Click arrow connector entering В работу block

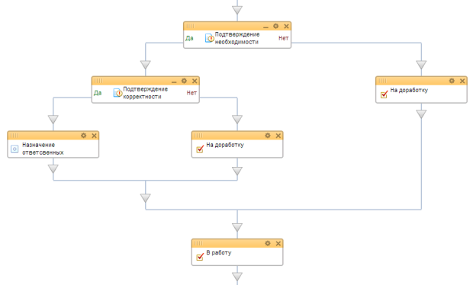click(x=237, y=227)
